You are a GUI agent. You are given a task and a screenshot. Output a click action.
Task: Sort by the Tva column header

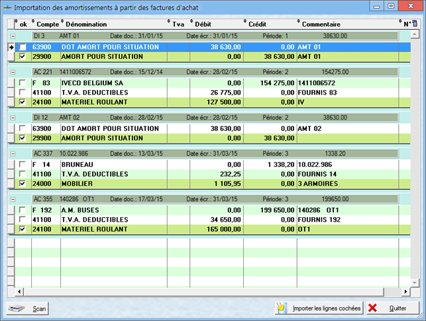click(178, 24)
